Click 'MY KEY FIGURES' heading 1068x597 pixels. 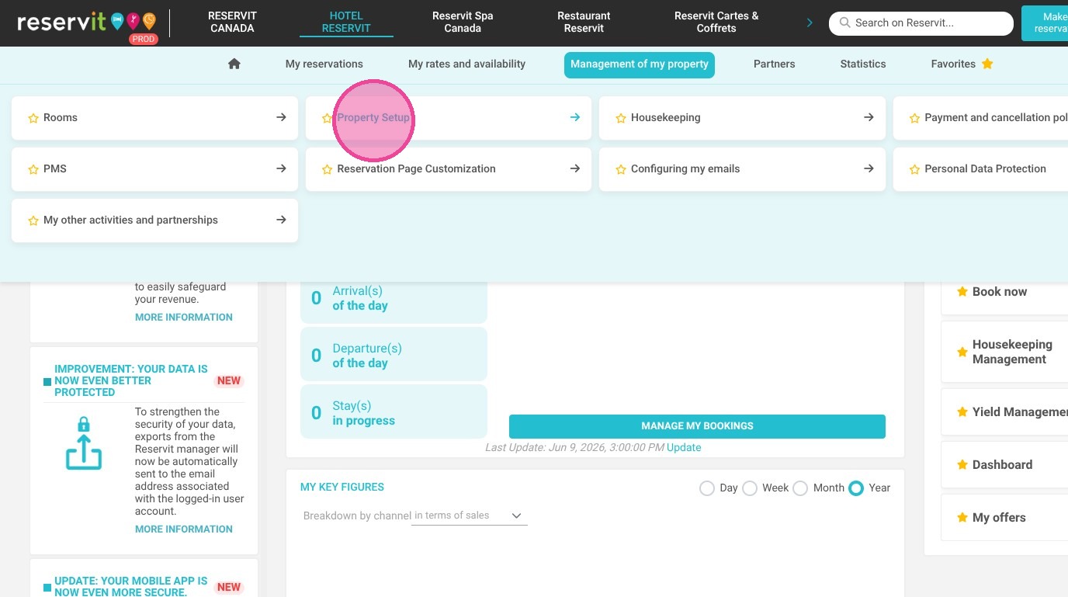tap(342, 488)
